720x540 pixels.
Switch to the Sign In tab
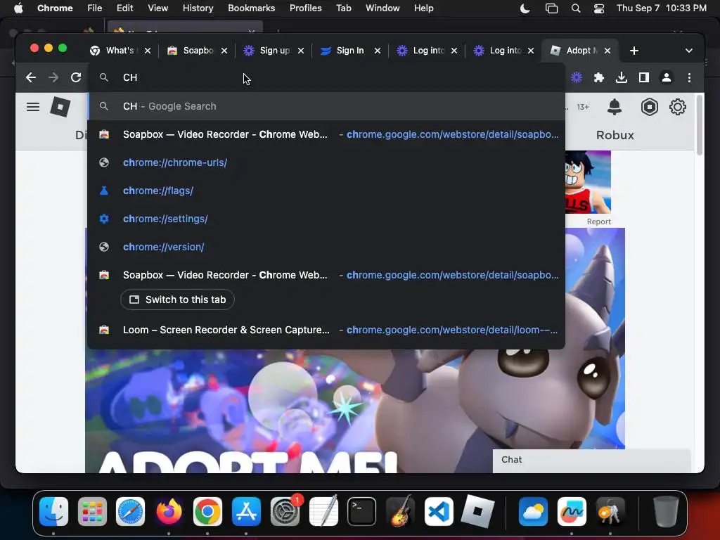tap(350, 51)
